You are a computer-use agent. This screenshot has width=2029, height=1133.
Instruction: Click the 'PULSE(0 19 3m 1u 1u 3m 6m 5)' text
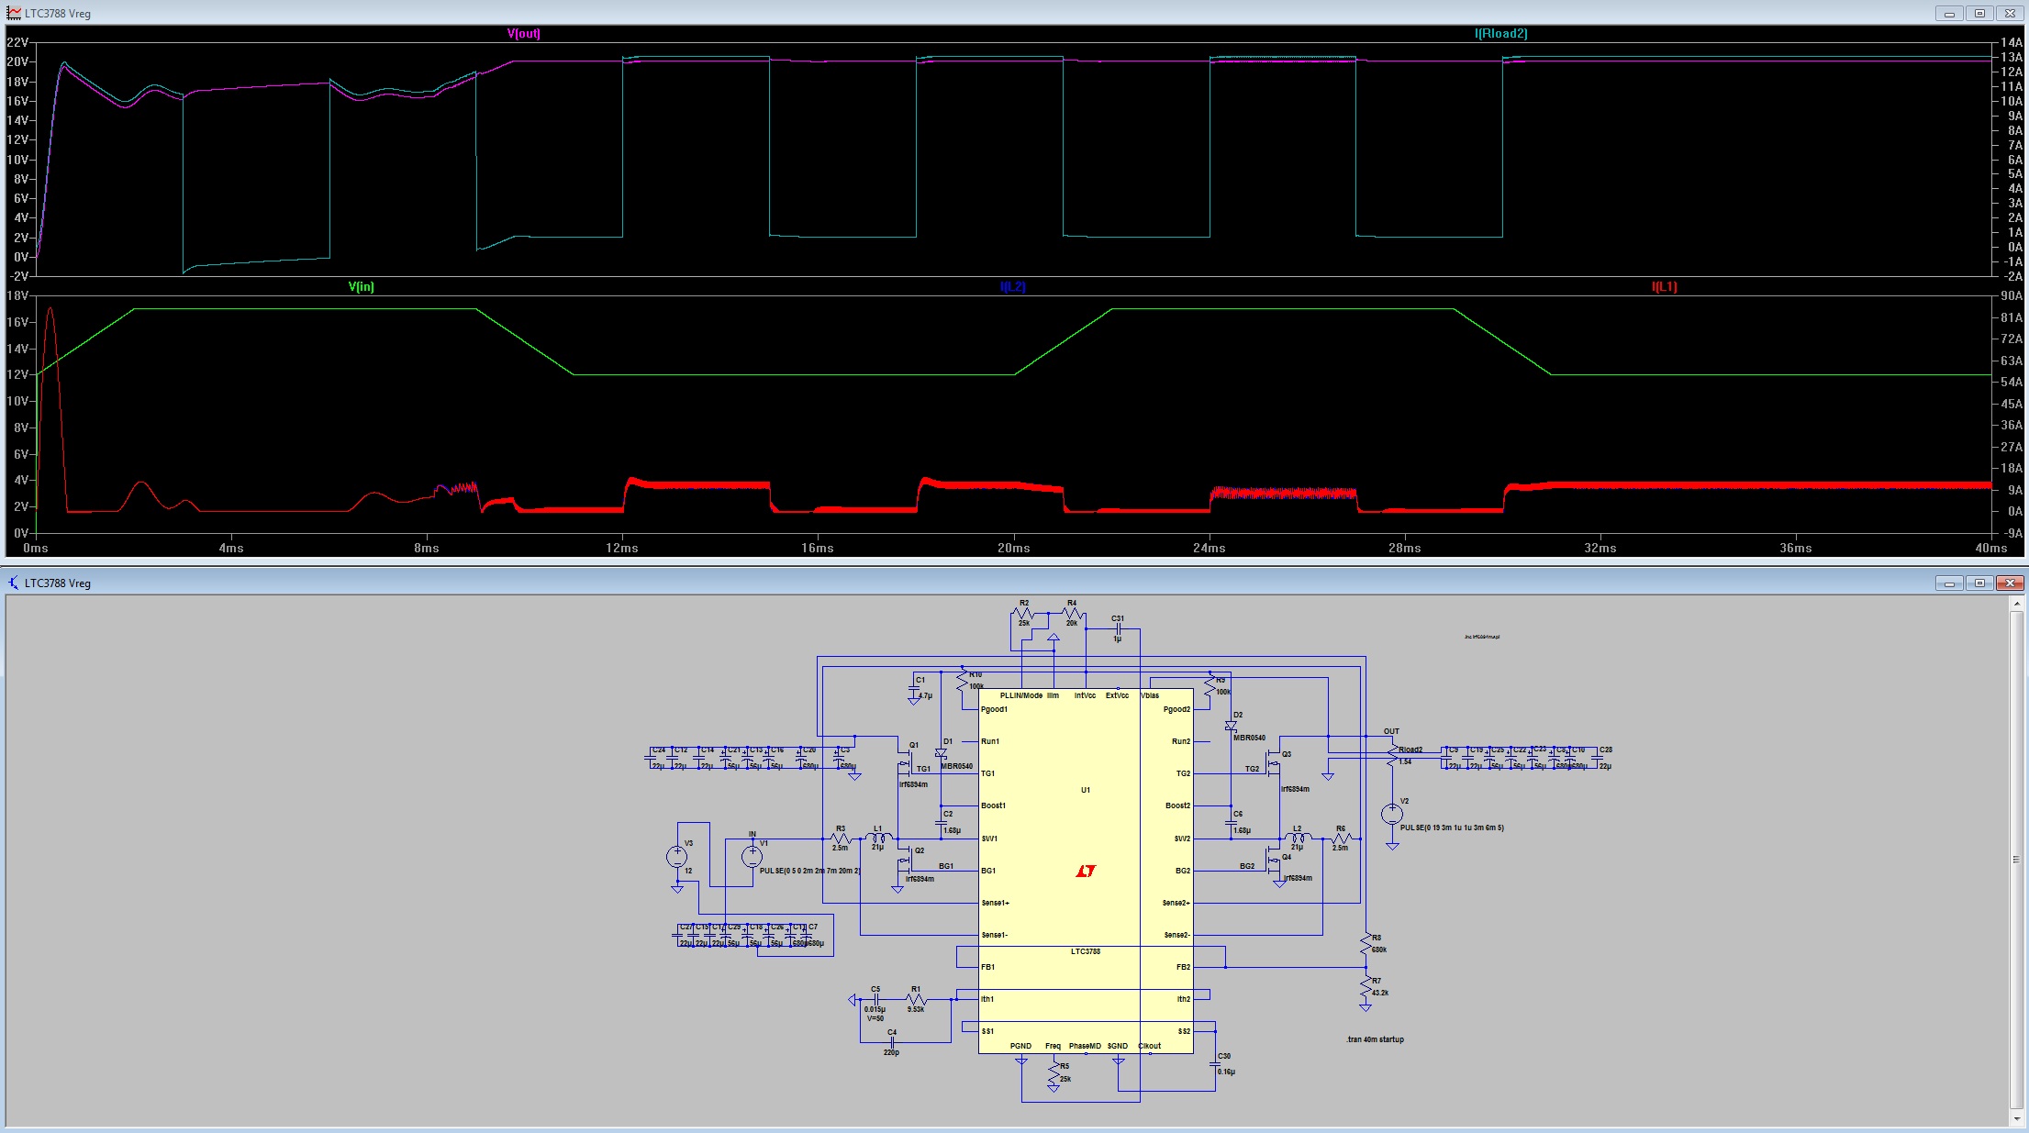1452,828
